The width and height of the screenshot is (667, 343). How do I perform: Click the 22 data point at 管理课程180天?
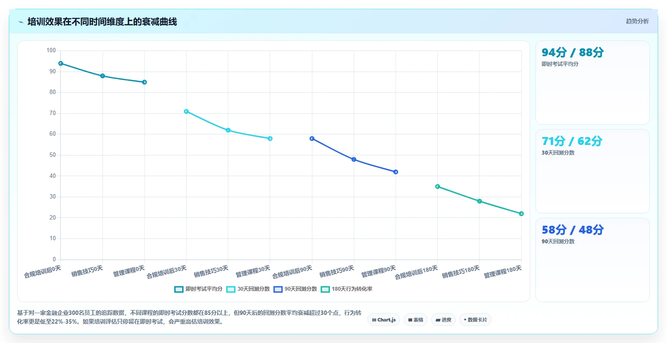point(521,213)
